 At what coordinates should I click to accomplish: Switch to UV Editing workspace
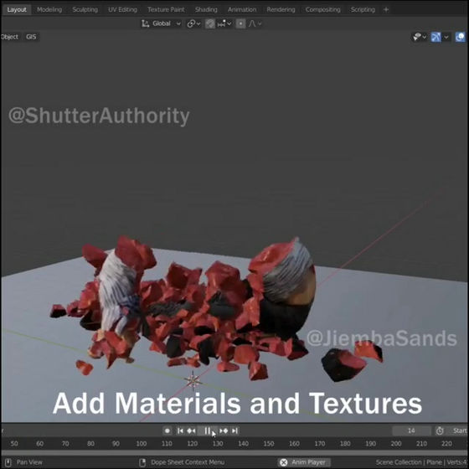coord(122,9)
